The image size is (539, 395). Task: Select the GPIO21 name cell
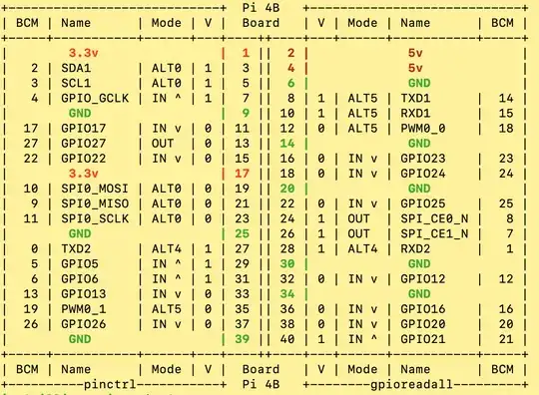[x=423, y=339]
